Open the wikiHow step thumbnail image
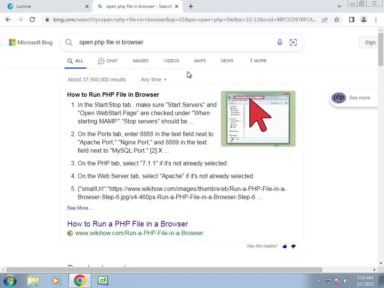Viewport: 384px width, 288px height. [258, 119]
